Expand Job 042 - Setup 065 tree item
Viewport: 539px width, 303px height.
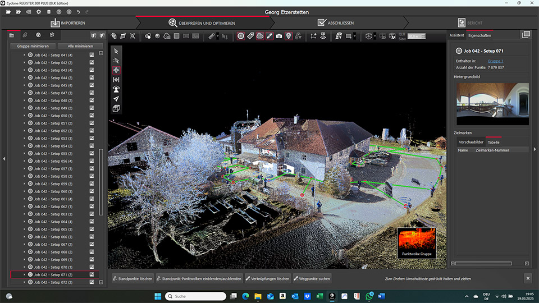coord(24,229)
